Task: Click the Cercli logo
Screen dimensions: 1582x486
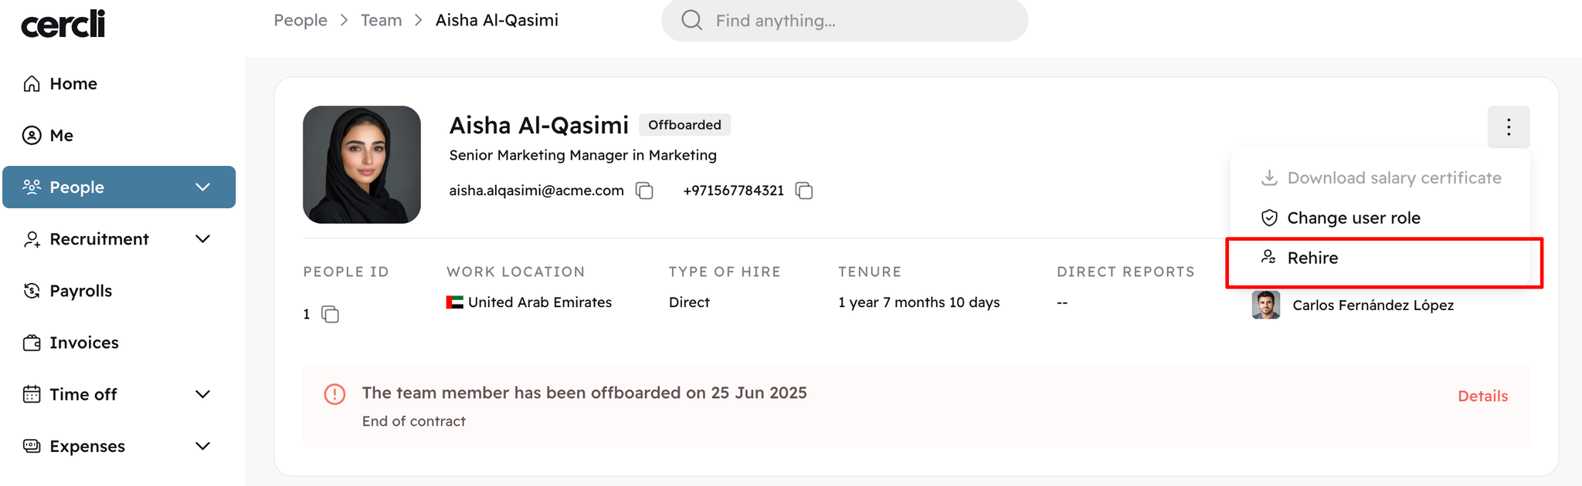Action: [63, 24]
